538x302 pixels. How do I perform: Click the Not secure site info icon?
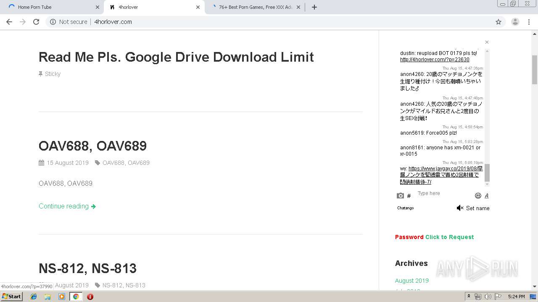coord(53,22)
